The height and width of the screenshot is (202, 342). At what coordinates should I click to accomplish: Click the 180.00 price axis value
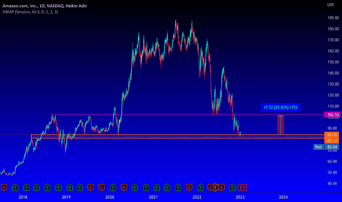click(333, 29)
